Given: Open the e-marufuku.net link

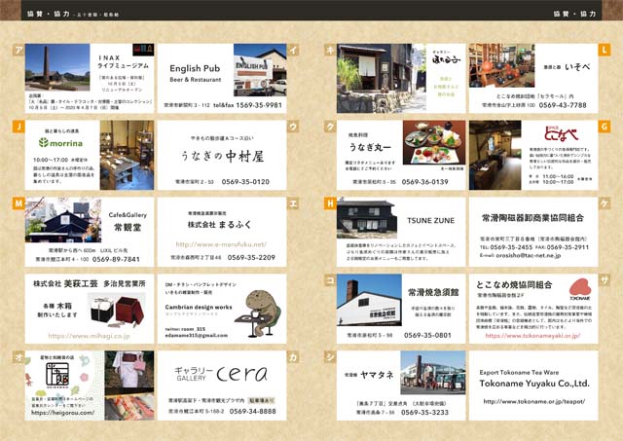Looking at the screenshot, I should [x=221, y=244].
